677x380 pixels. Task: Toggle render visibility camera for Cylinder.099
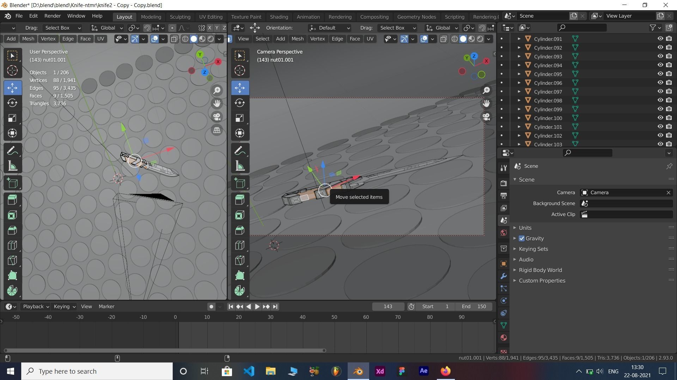click(x=669, y=109)
